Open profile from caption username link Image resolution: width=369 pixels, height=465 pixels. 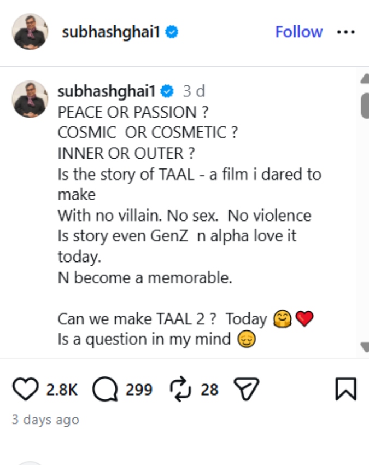click(x=107, y=91)
